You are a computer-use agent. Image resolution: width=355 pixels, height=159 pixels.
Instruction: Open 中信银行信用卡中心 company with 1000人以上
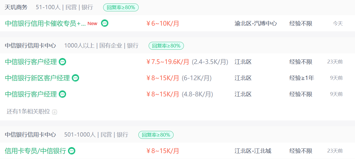[30, 46]
